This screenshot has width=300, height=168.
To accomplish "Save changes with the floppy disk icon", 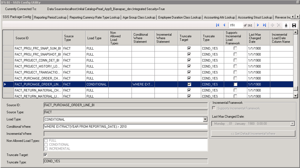I will [x=294, y=25].
